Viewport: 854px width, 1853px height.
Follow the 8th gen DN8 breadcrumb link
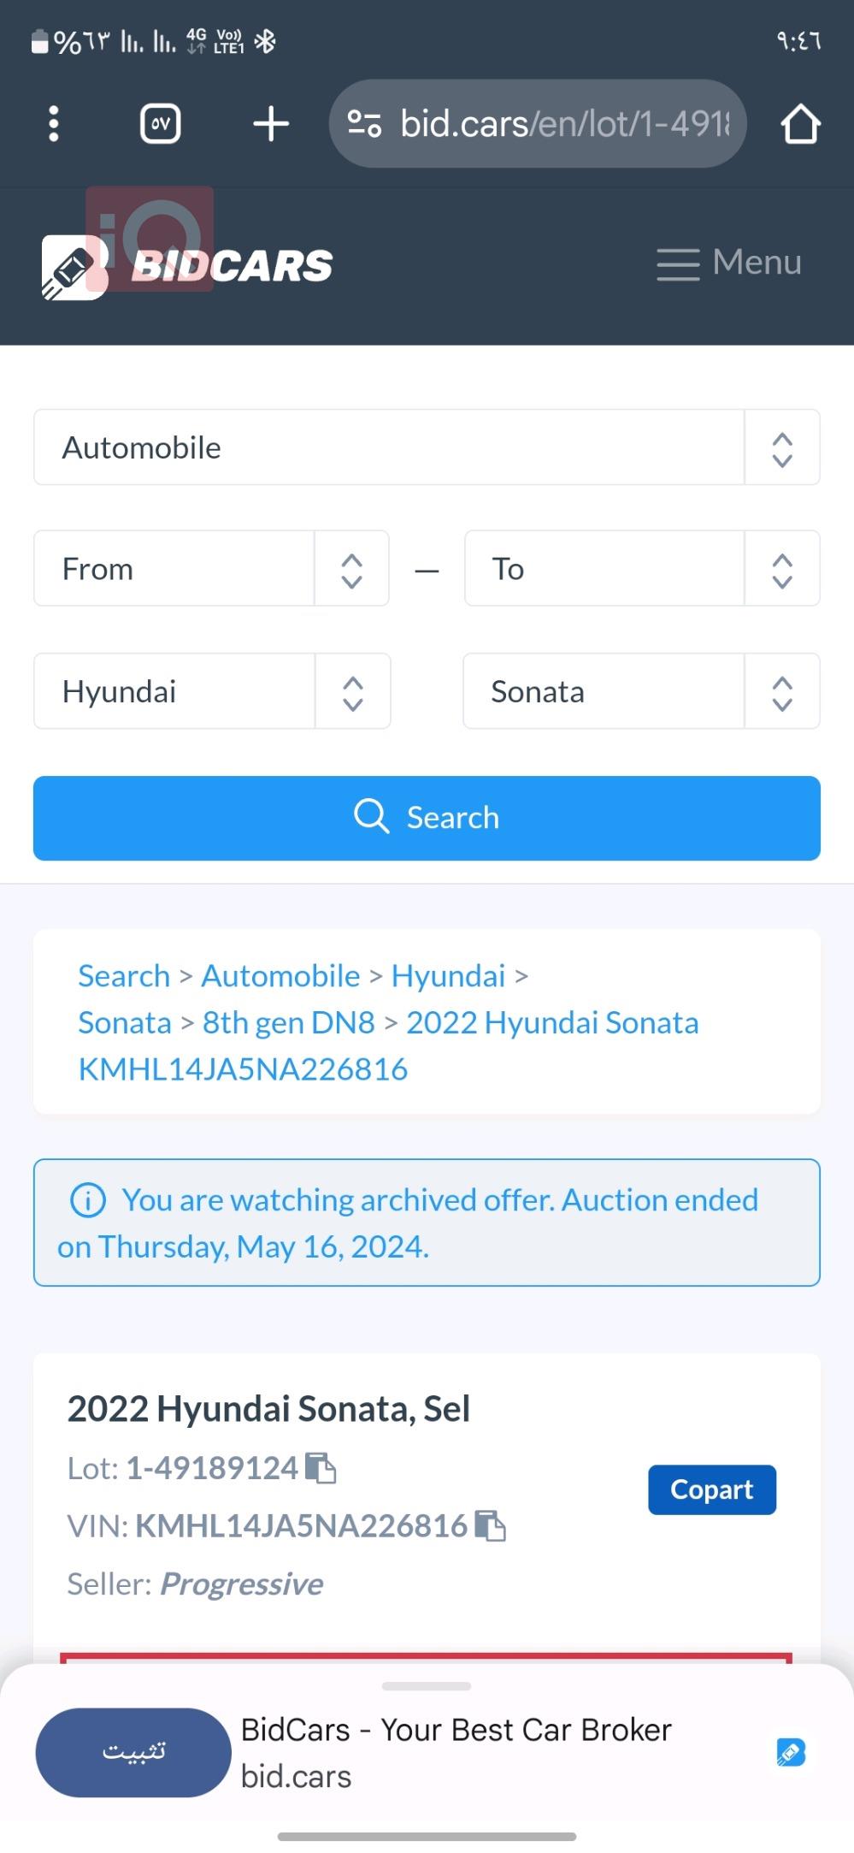pos(288,1022)
